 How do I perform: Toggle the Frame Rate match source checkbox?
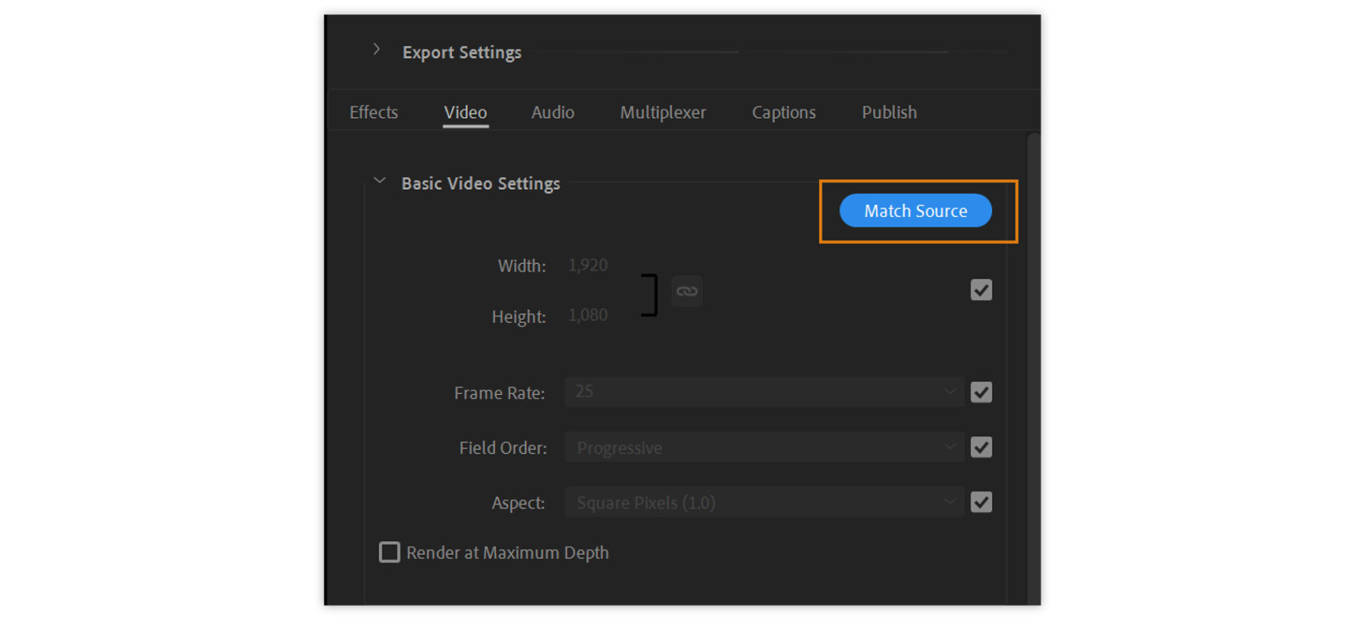pyautogui.click(x=981, y=392)
